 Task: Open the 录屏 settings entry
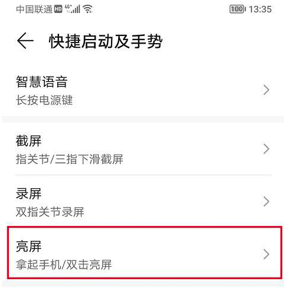143,201
